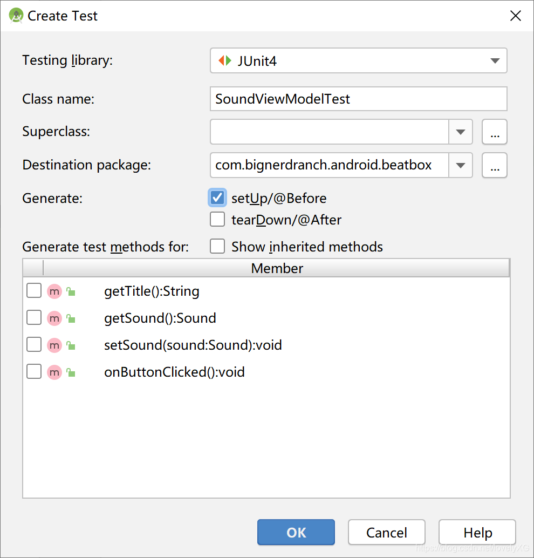This screenshot has width=534, height=558.
Task: Expand the Superclass dropdown arrow
Action: pyautogui.click(x=461, y=132)
